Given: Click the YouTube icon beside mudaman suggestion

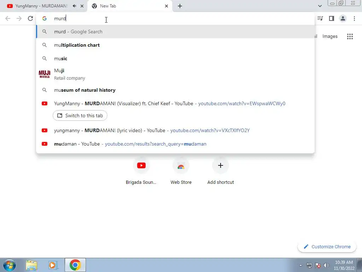Looking at the screenshot, I should click(45, 144).
